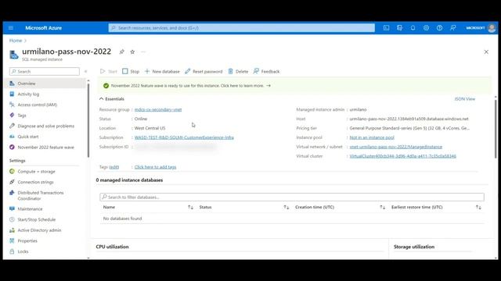This screenshot has width=501, height=281.
Task: Open the virtual network / subnet link
Action: click(x=396, y=147)
